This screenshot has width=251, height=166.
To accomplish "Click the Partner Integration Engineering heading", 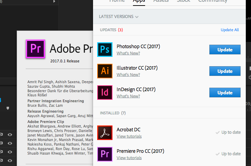I will pyautogui.click(x=56, y=101).
